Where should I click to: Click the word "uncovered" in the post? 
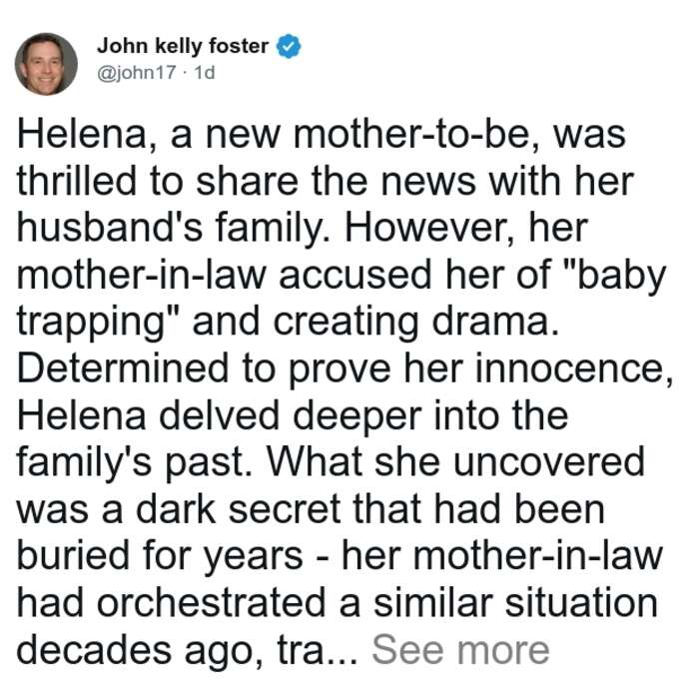coord(548,461)
